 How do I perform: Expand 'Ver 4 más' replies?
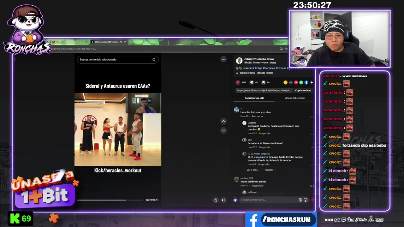point(253,170)
